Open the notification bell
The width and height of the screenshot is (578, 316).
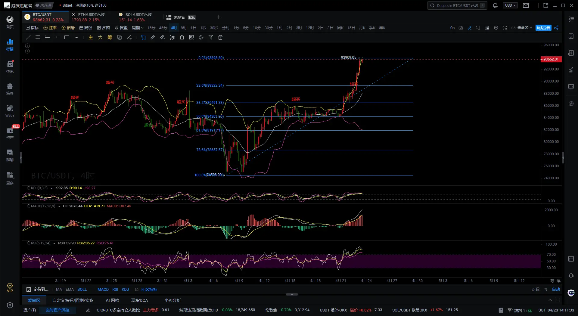click(x=495, y=5)
